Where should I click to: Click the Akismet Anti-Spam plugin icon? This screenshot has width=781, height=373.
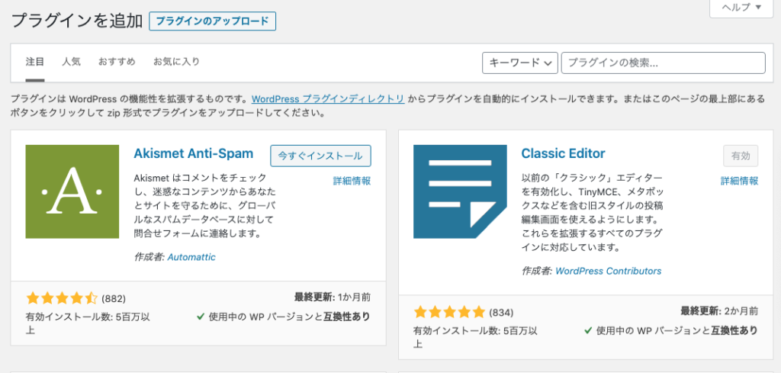[72, 191]
